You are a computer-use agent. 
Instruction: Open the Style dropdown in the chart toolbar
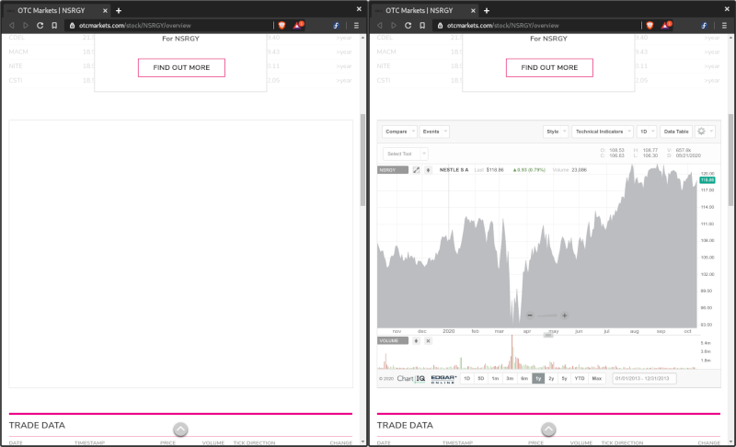click(556, 132)
